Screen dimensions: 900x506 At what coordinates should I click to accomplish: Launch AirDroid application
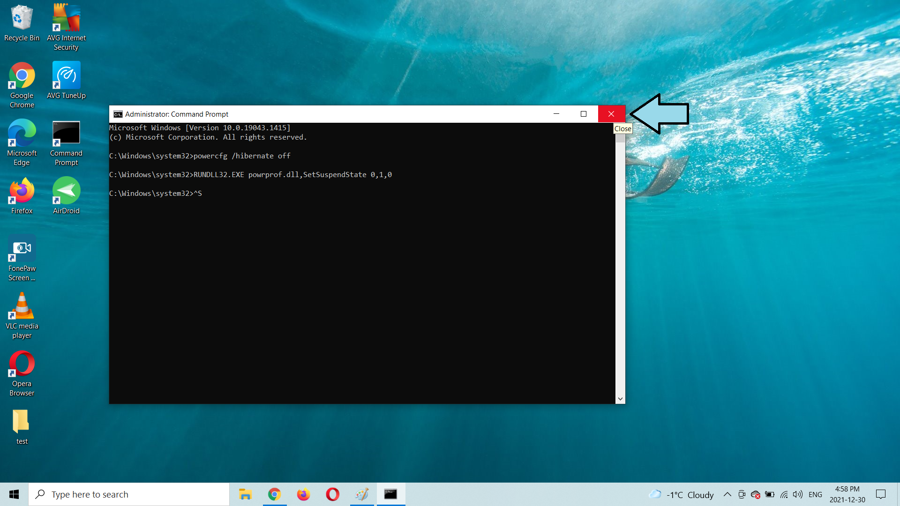click(66, 194)
